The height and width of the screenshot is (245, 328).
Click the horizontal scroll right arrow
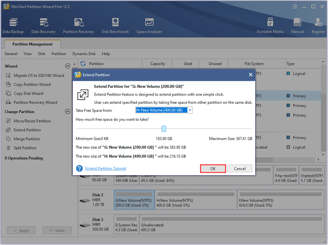click(x=318, y=160)
